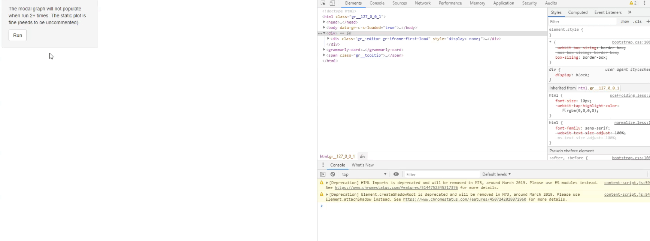The height and width of the screenshot is (241, 650).
Task: Clear the console icon
Action: click(x=332, y=174)
